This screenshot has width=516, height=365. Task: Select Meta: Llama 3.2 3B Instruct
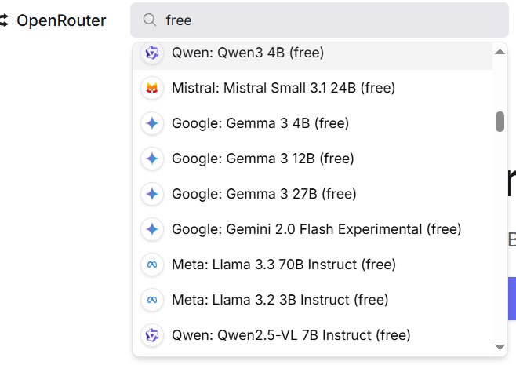tap(280, 300)
